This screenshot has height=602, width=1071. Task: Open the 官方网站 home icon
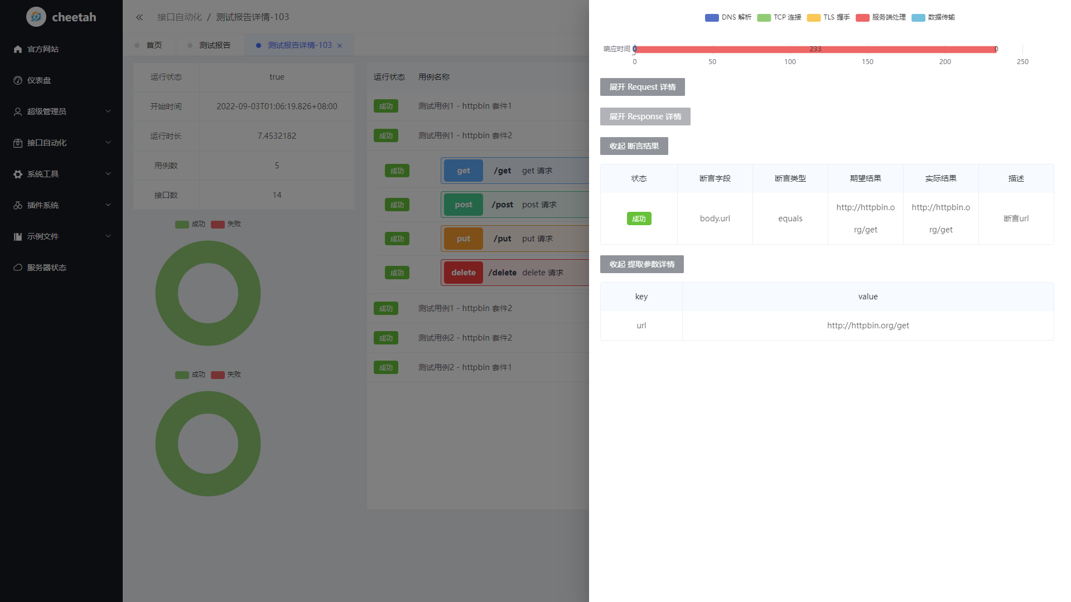click(x=18, y=49)
